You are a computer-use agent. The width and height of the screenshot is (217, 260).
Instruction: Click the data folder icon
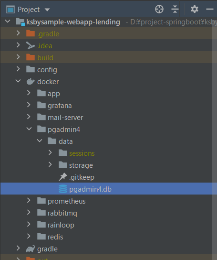tap(52, 141)
